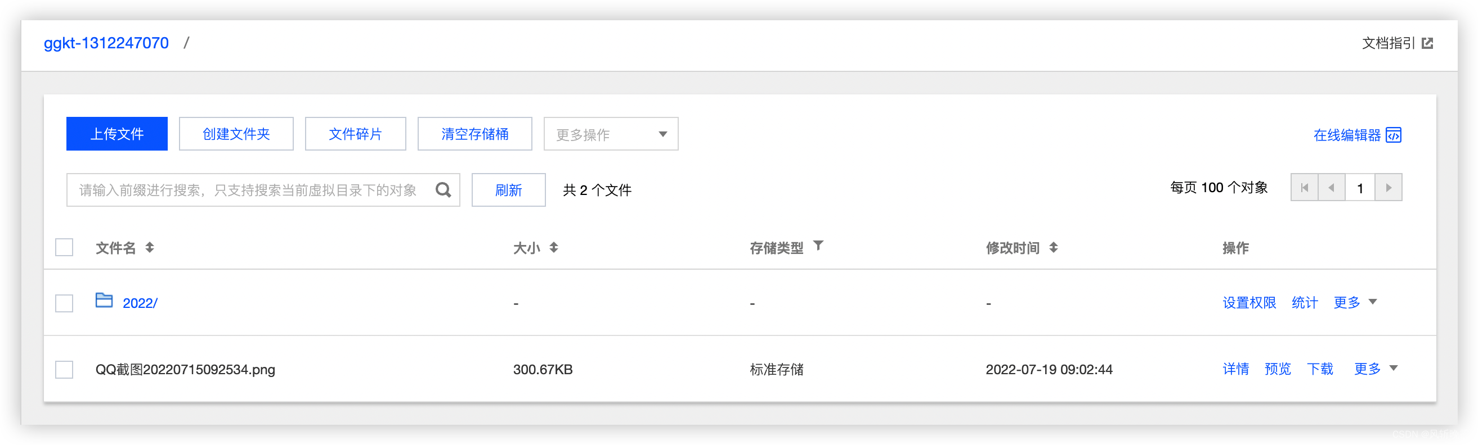Open the 文档指引 link
Screen dimensions: 1478x445
1388,43
